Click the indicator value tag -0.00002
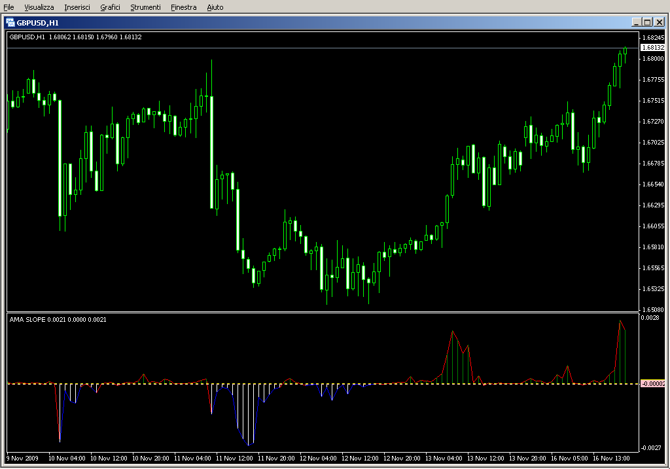The image size is (670, 469). click(652, 383)
